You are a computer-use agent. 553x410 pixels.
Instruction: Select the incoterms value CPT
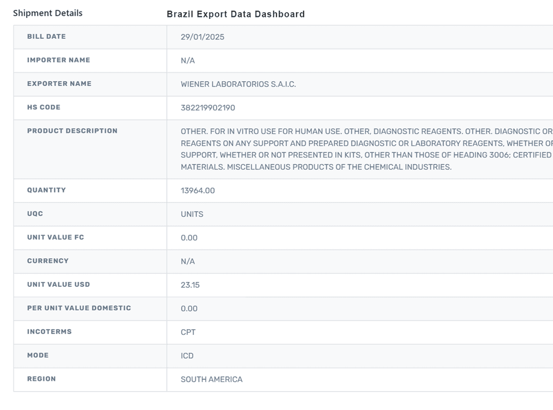click(188, 332)
